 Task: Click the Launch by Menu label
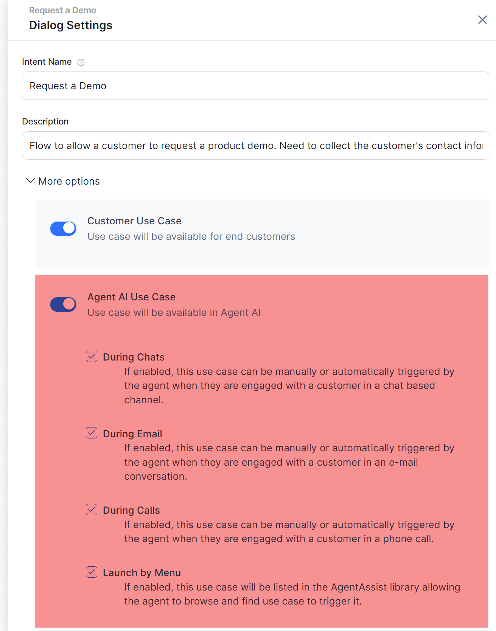141,573
